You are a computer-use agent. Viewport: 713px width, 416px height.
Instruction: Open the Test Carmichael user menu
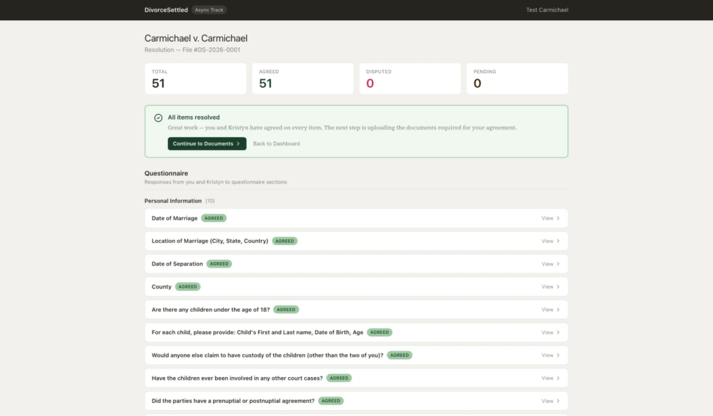tap(547, 10)
